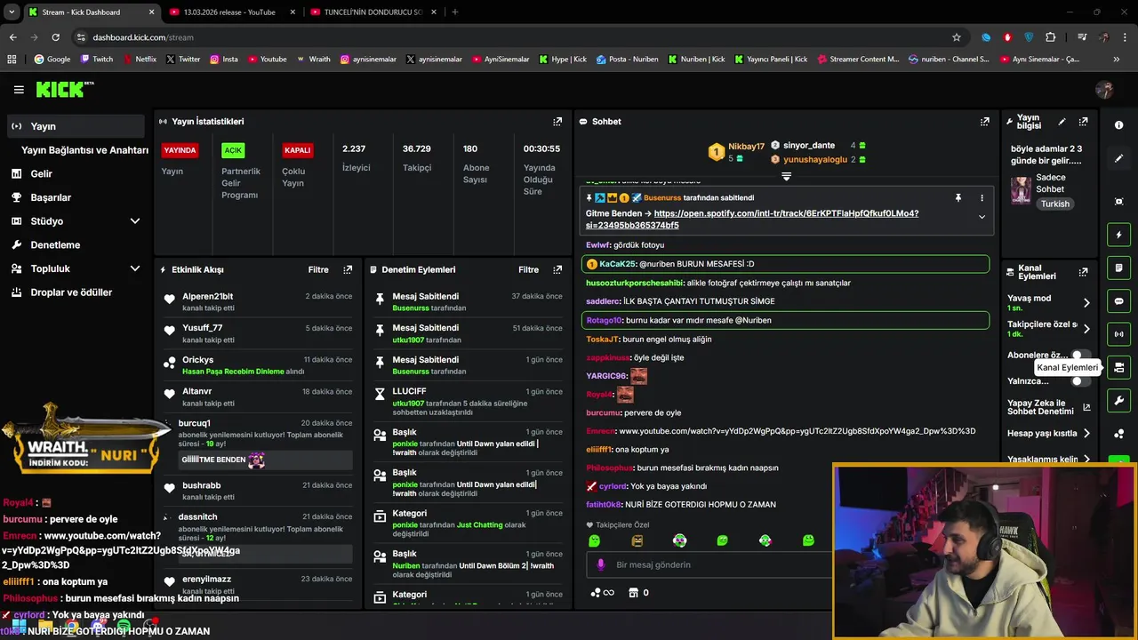Expand the Topluluk sidebar section
Screen dimensions: 1138x640
(135, 268)
